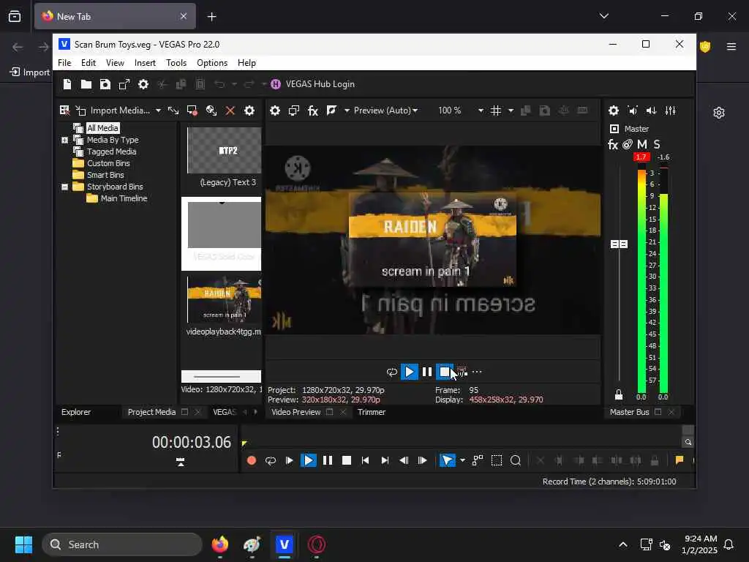Open more options ellipsis in preview controls
Image resolution: width=749 pixels, height=562 pixels.
477,372
